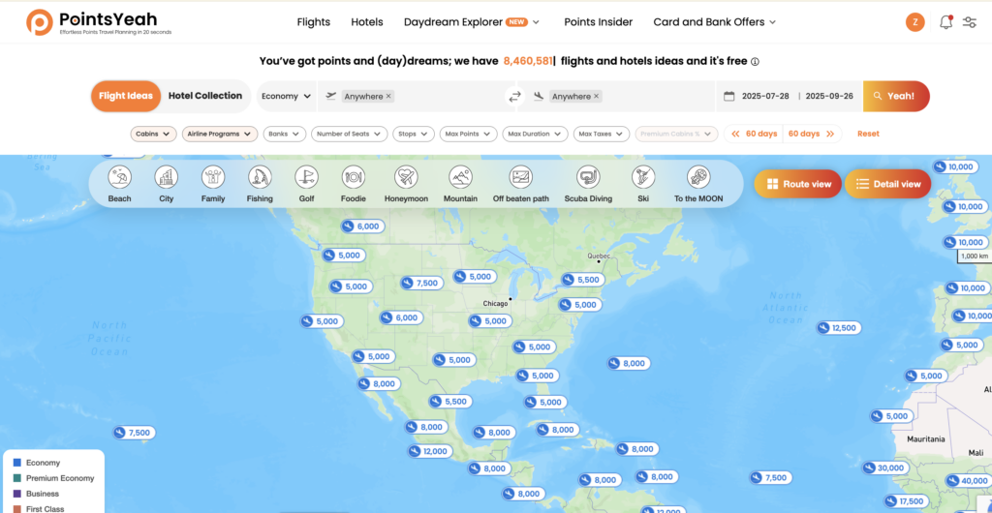The width and height of the screenshot is (992, 513).
Task: Select the Ski theme icon
Action: [643, 177]
